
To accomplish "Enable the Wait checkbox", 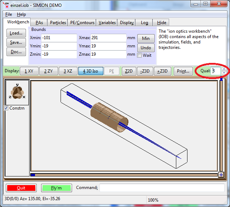I will (140, 55).
